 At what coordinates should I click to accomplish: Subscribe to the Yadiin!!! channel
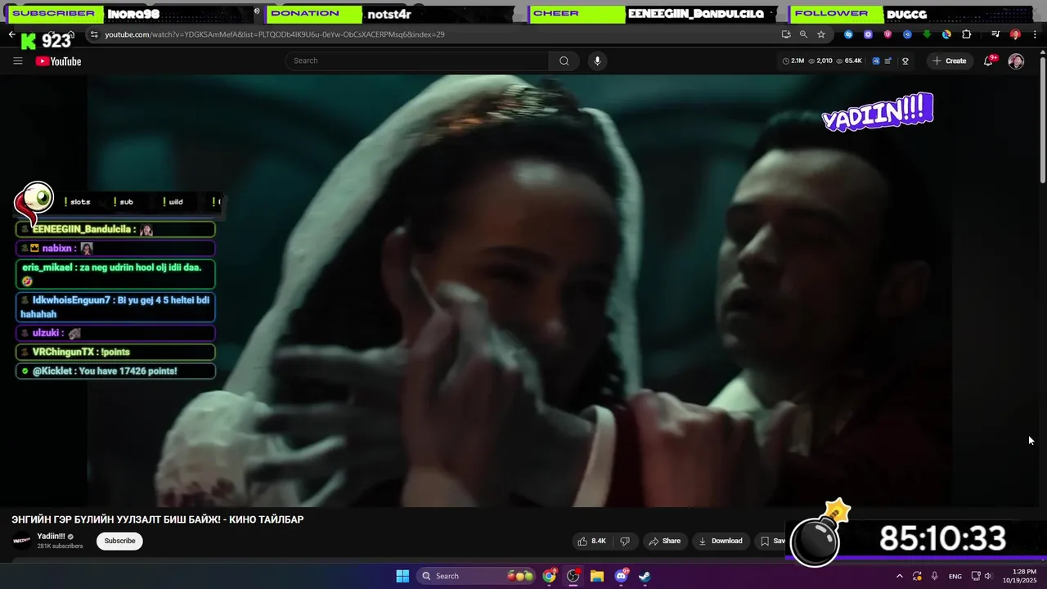click(x=119, y=541)
